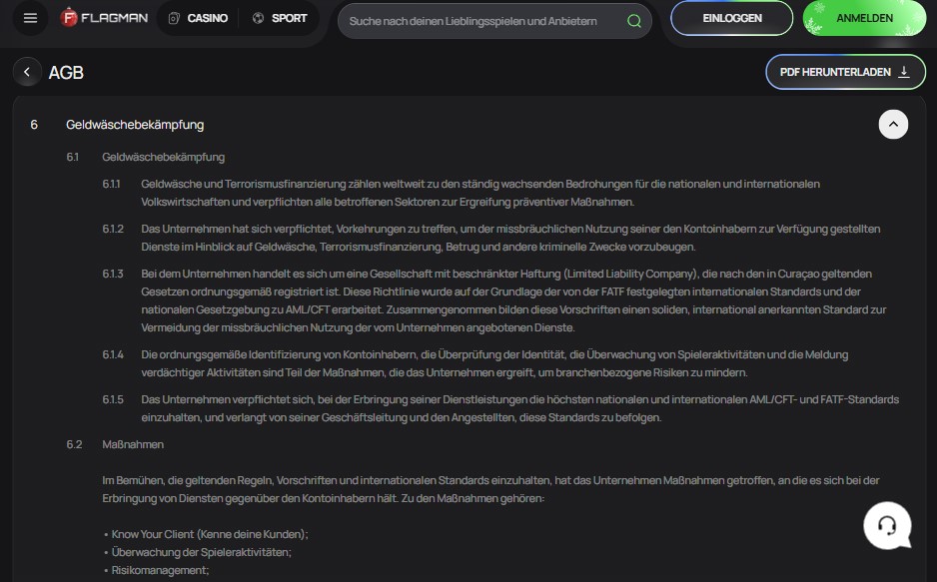Click the section 6 Geldwäschebekämpfung heading
The height and width of the screenshot is (582, 937).
pos(135,125)
